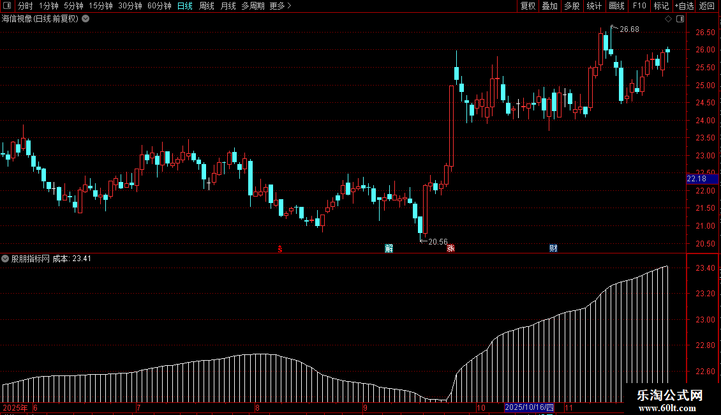Click the 2025年 label on date axis
Viewport: 721px width, 415px height.
point(15,407)
